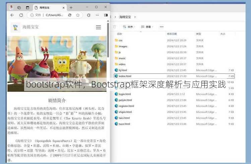Open the Edge settings and more menu

(x=97, y=15)
